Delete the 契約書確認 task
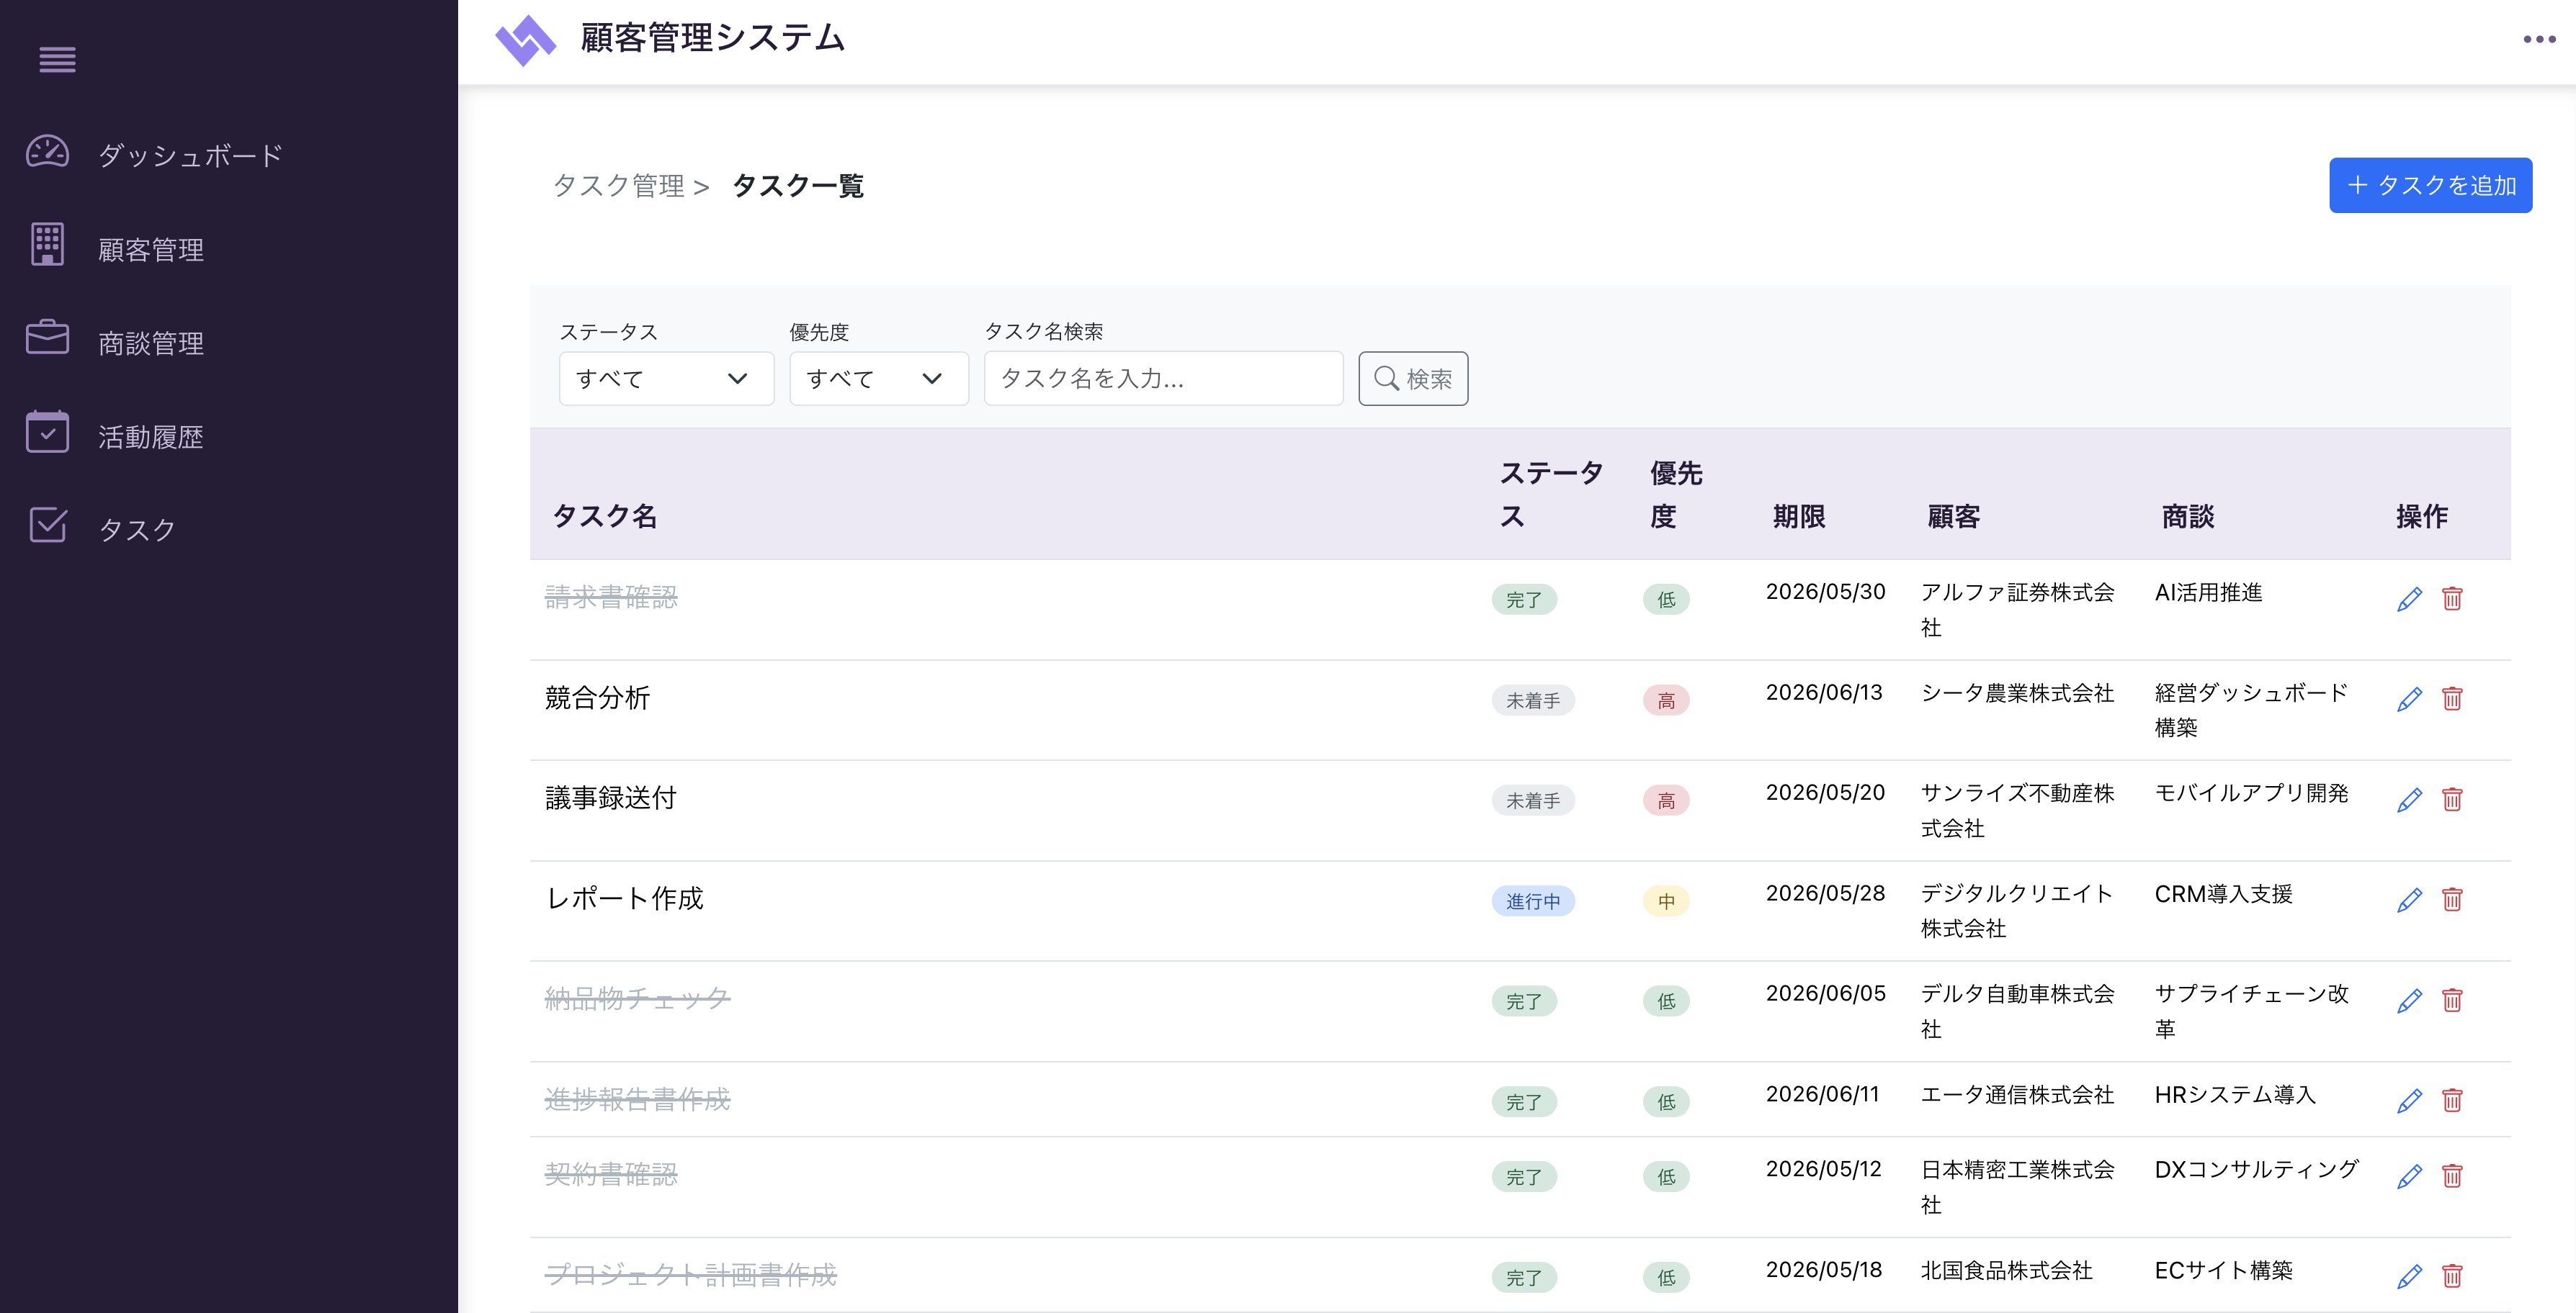 pos(2452,1176)
